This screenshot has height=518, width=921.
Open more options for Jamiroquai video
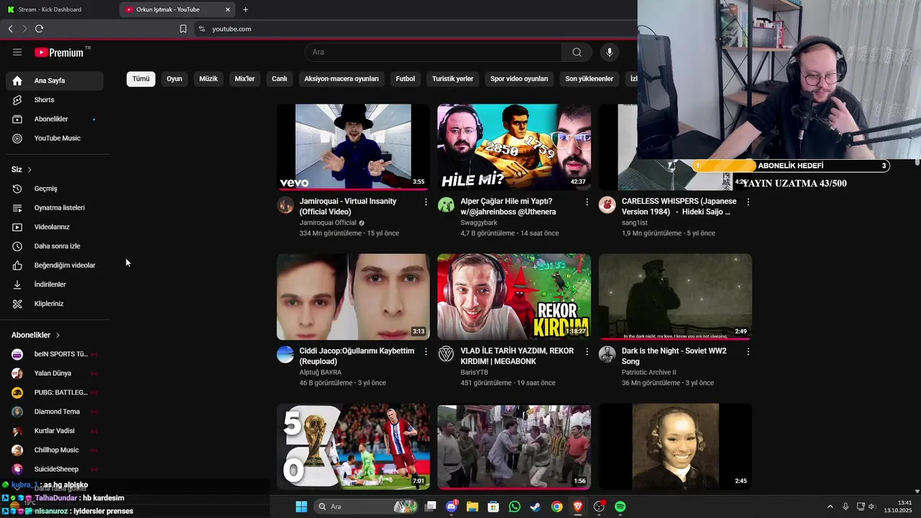tap(426, 202)
